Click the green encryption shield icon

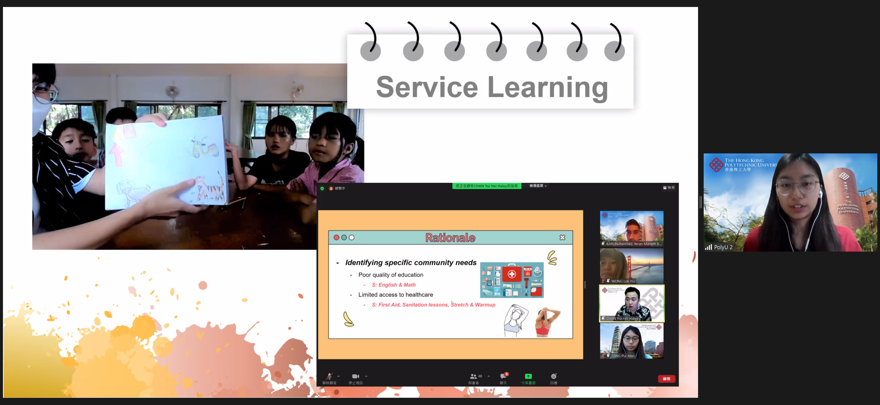322,188
